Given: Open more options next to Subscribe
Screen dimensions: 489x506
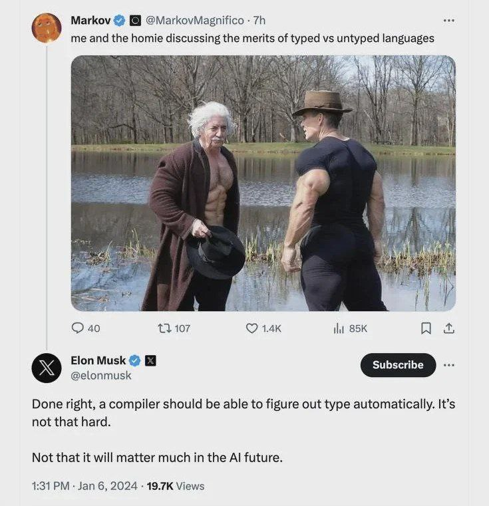Looking at the screenshot, I should [449, 365].
